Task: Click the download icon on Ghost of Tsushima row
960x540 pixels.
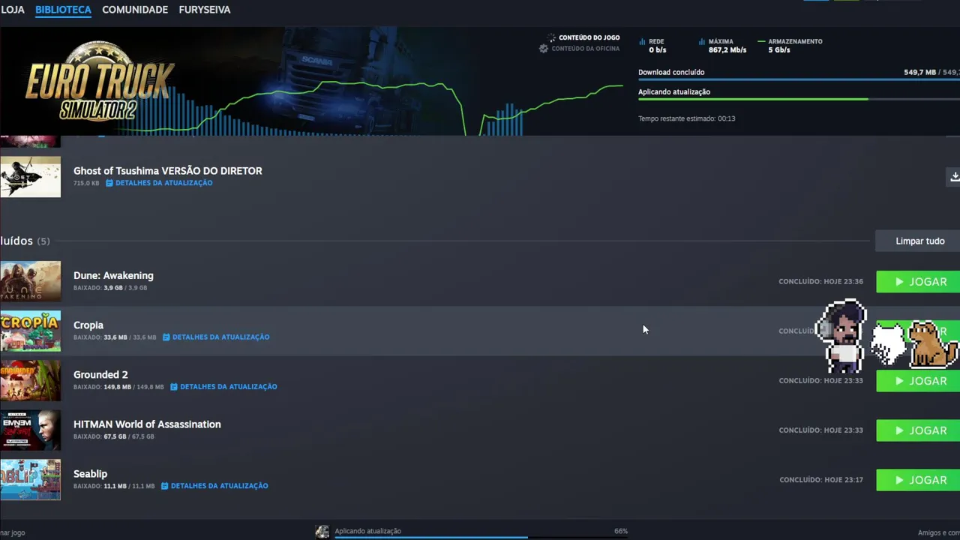Action: click(x=954, y=176)
